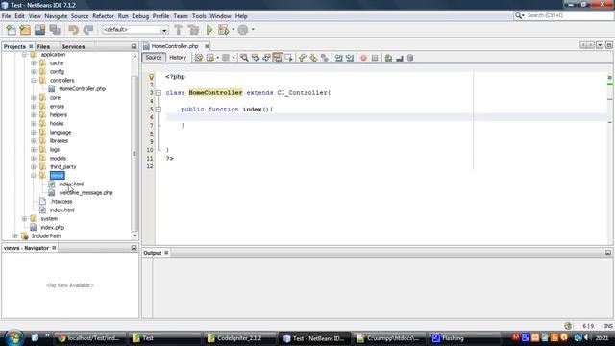This screenshot has height=346, width=615.
Task: Click the Stop Macro Recording icon
Action: (x=375, y=58)
